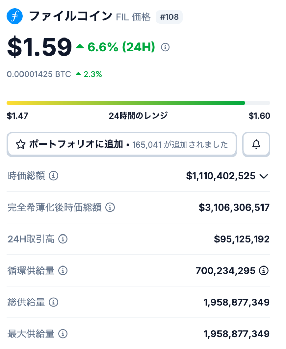Click the 0.00001425 BTC price text
Image resolution: width=286 pixels, height=349 pixels.
coord(39,74)
